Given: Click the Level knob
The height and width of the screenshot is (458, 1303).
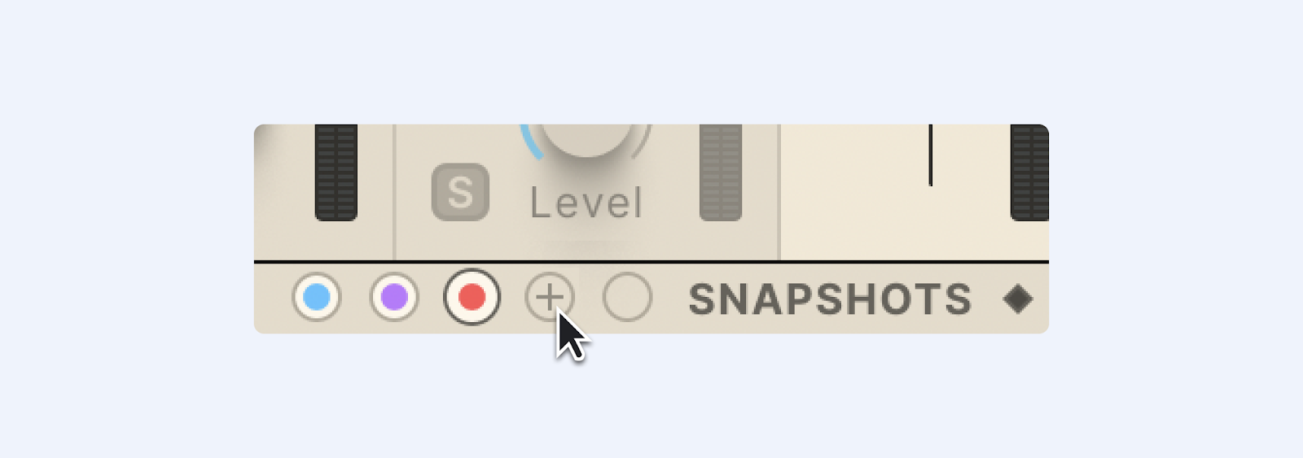Looking at the screenshot, I should coord(586,140).
